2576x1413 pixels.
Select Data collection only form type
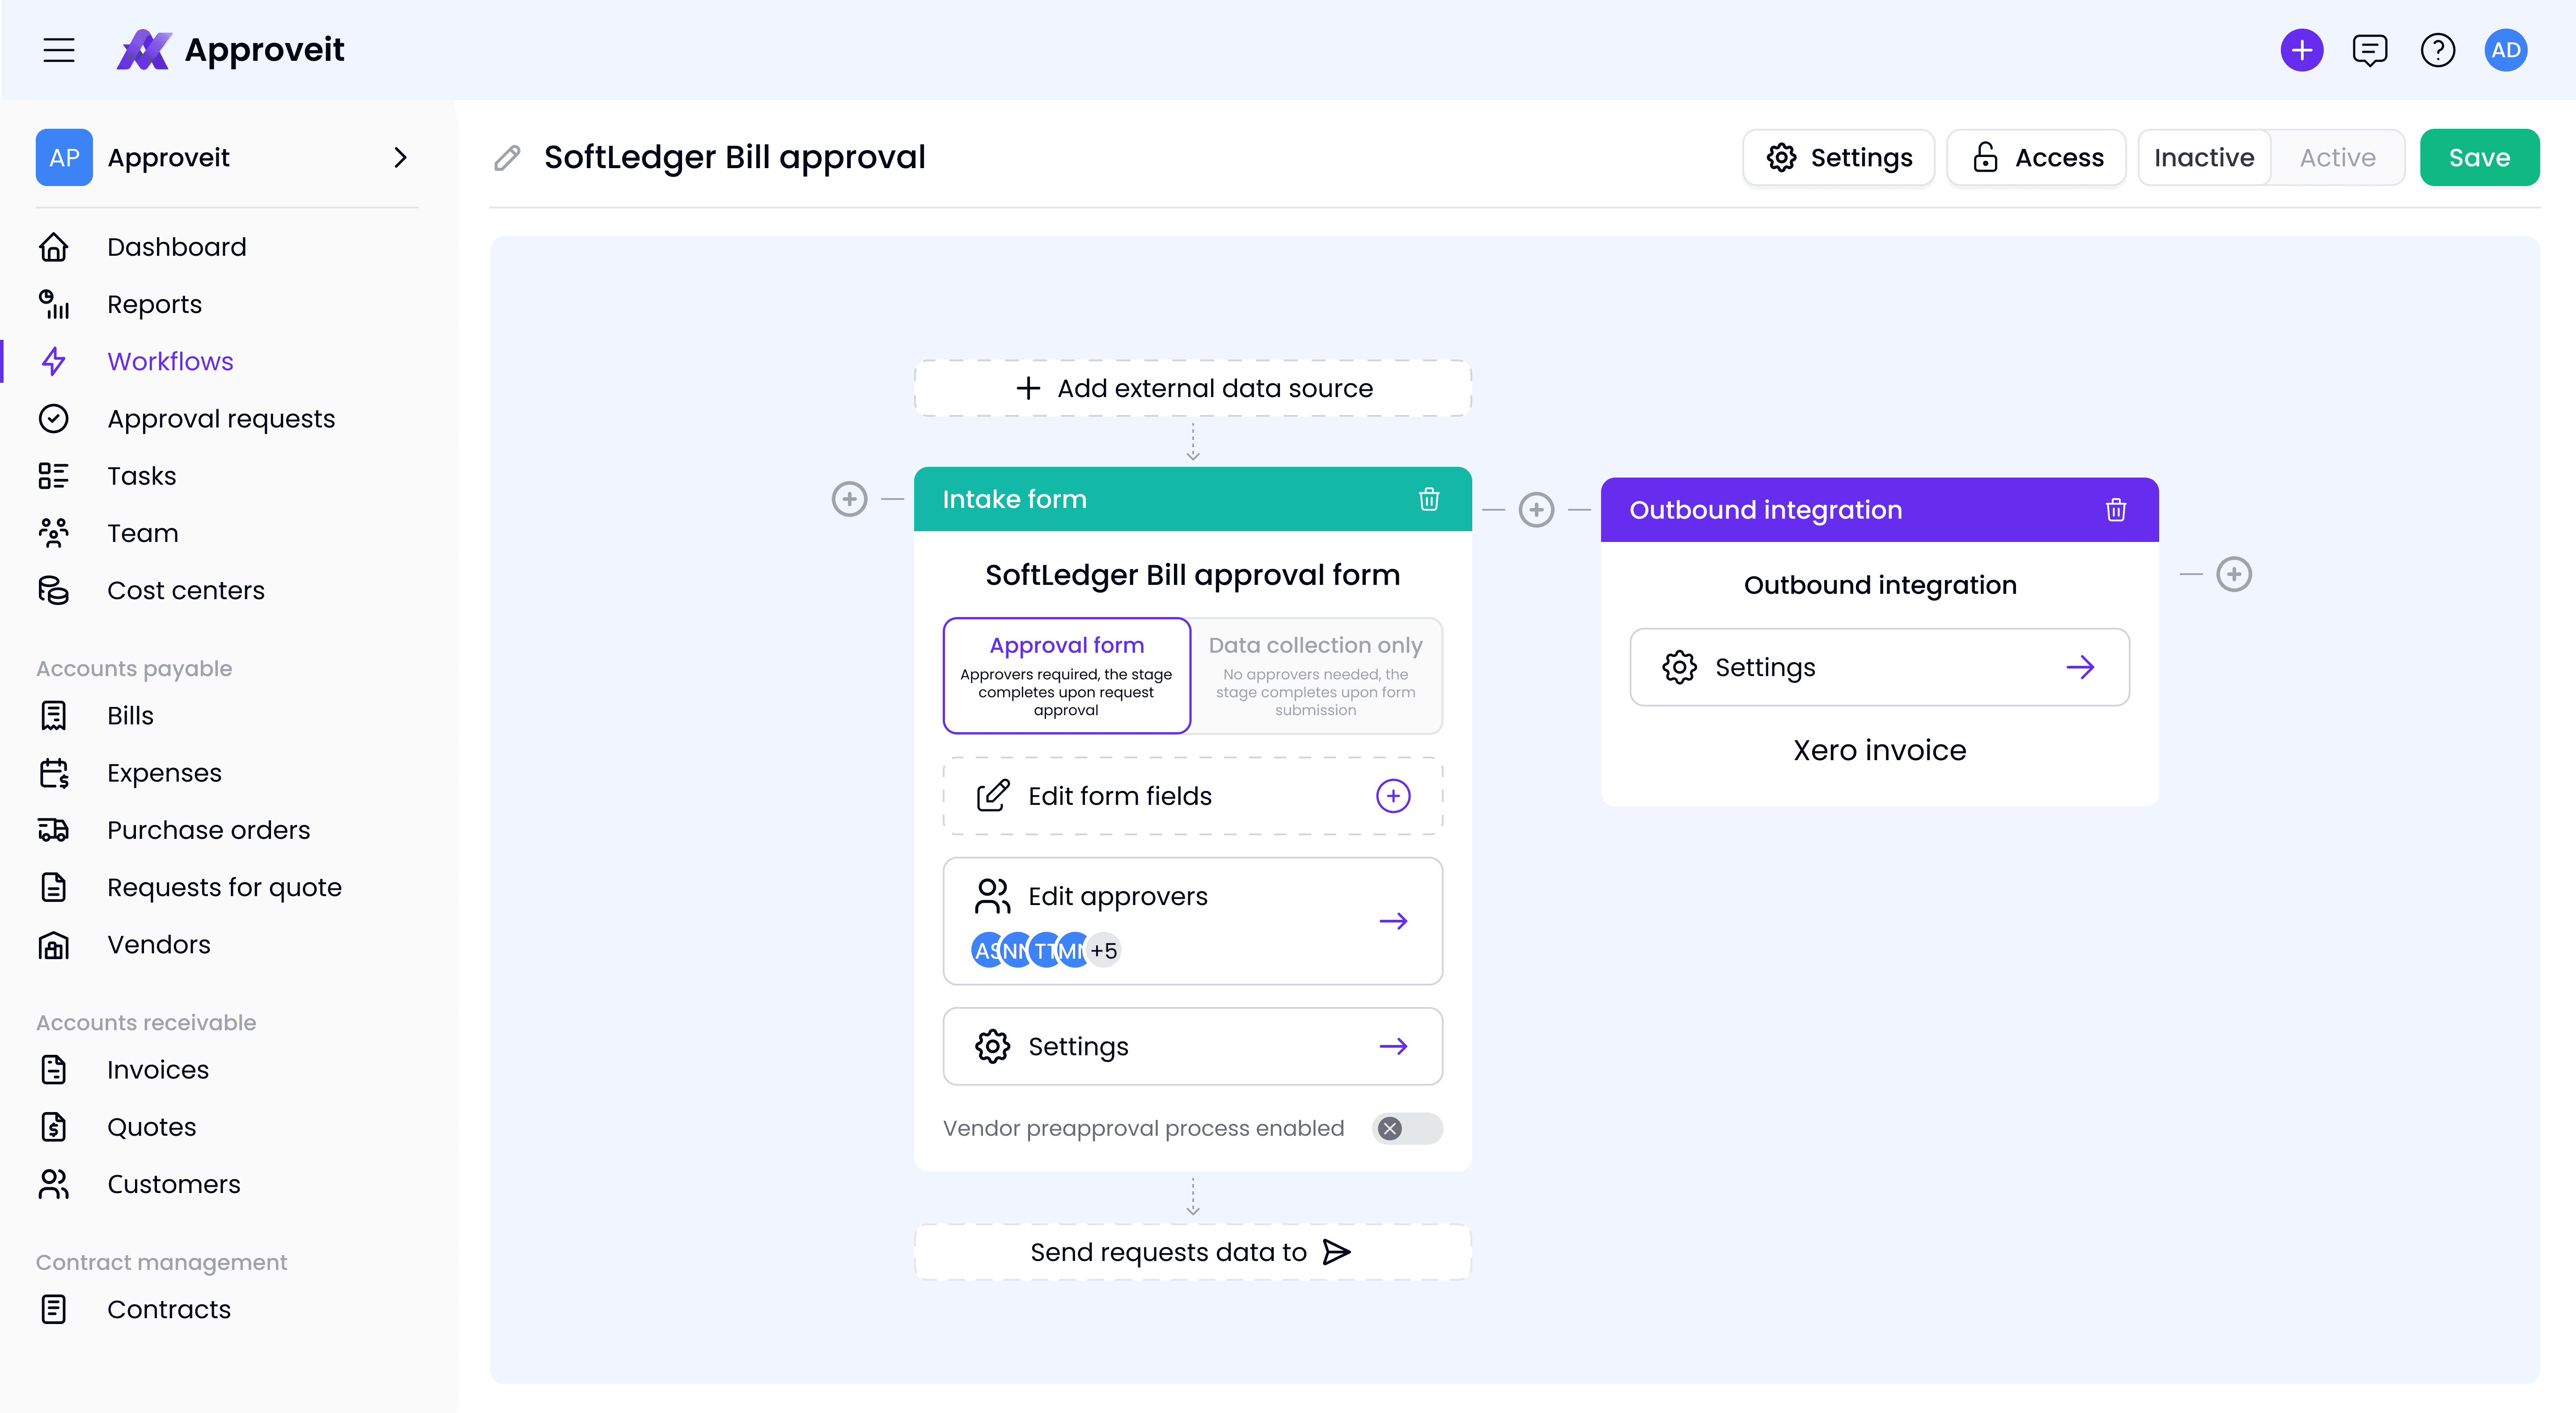coord(1316,676)
